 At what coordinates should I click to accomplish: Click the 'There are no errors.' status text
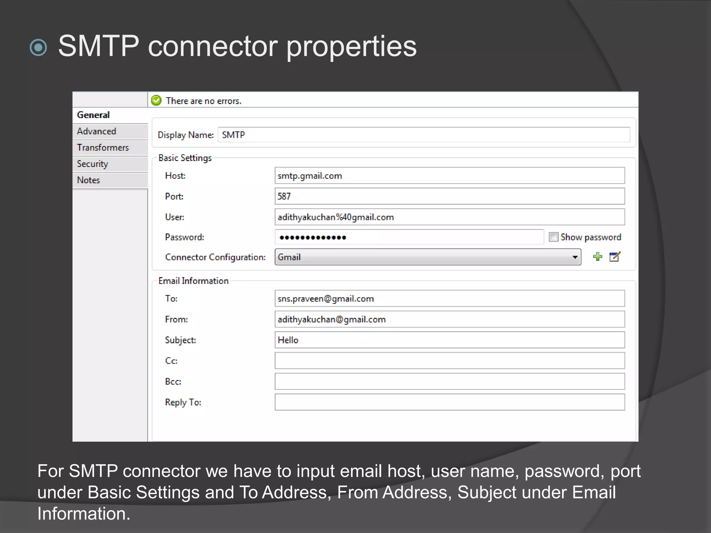pos(203,101)
